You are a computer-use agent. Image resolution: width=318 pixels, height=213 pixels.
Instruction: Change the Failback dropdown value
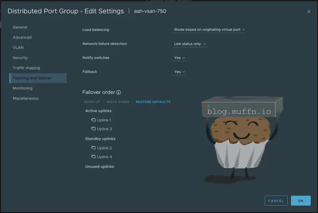(x=180, y=72)
